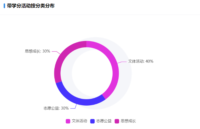200x129 pixels.
Task: Click the leader line for 志愿公益 label
Action: coord(74,106)
